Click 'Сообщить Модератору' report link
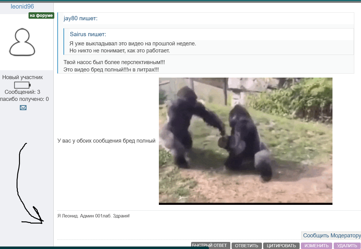Image resolution: width=361 pixels, height=249 pixels. (x=332, y=236)
